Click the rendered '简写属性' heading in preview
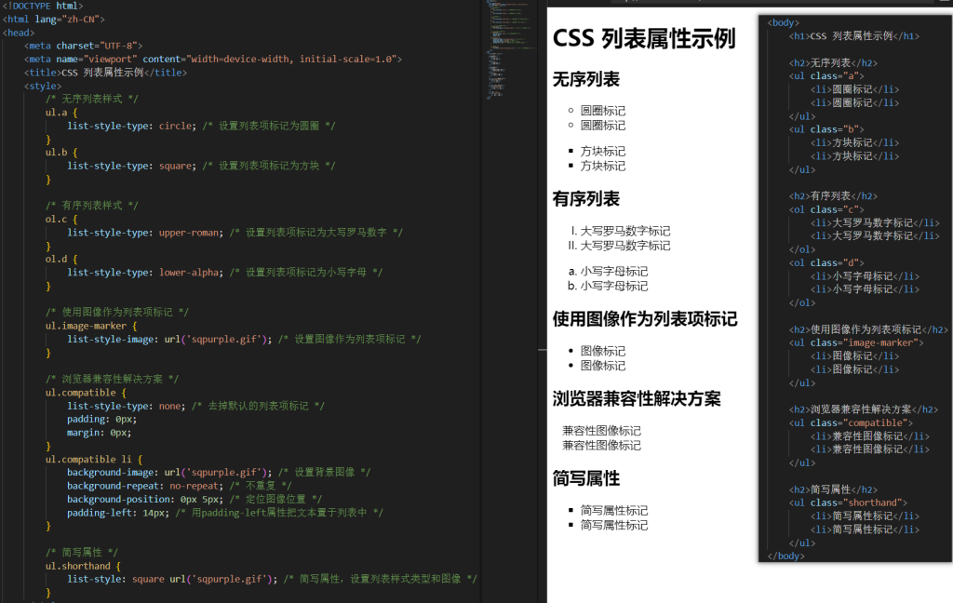 pos(586,478)
